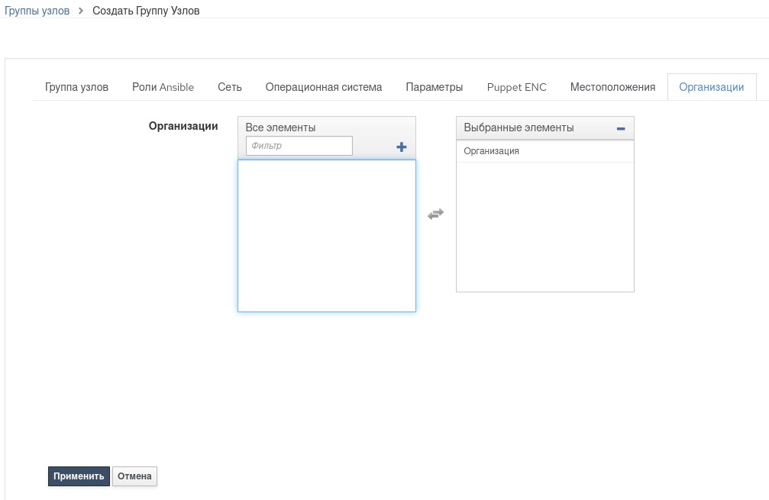This screenshot has height=500, width=769.
Task: Open the Параметры tab
Action: pos(434,87)
